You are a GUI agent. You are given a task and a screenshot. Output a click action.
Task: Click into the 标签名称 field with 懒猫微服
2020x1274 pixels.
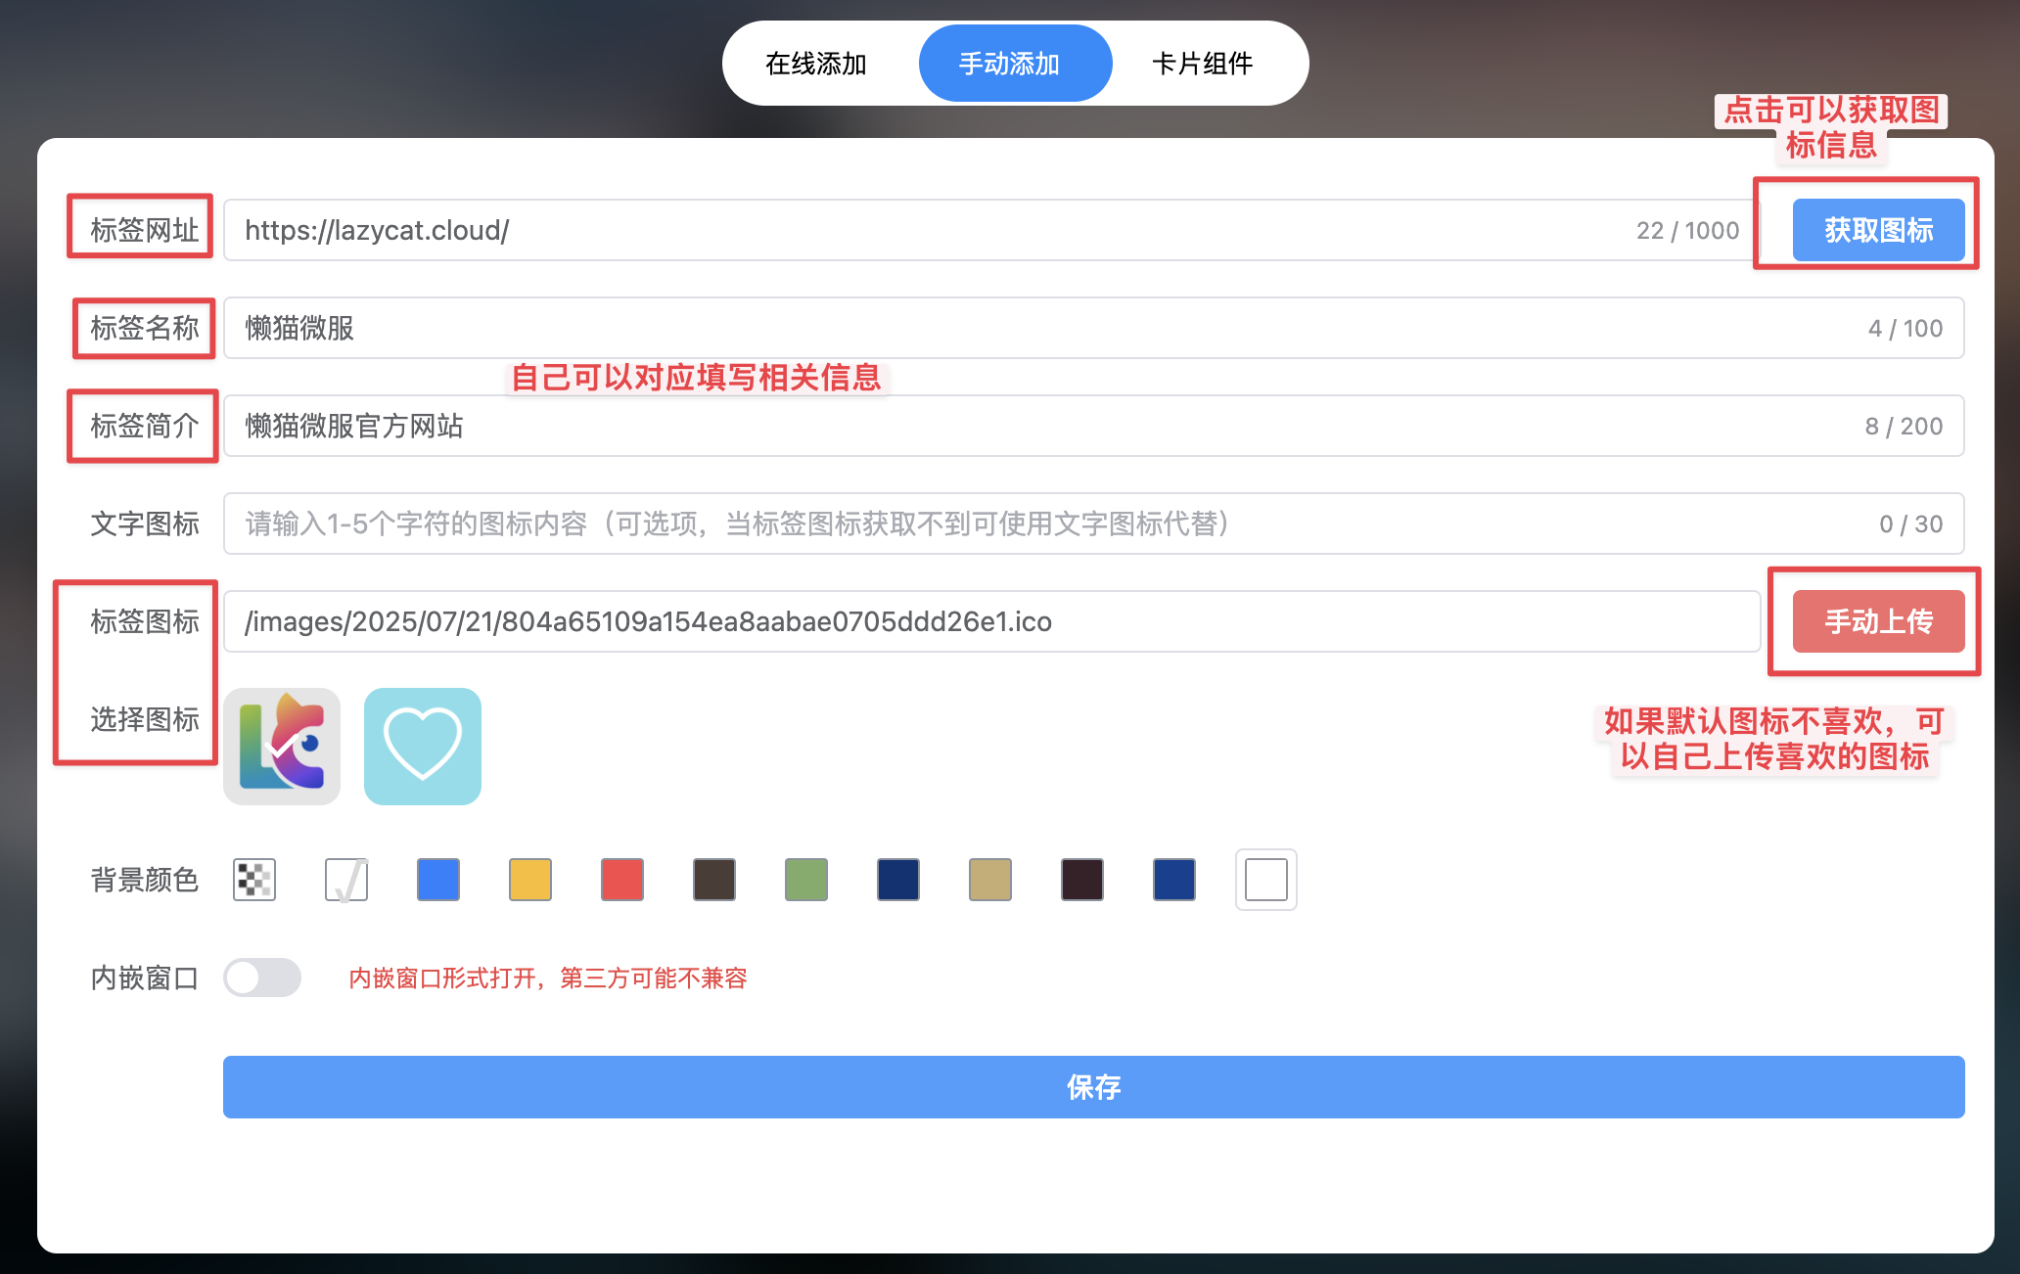(x=1093, y=328)
